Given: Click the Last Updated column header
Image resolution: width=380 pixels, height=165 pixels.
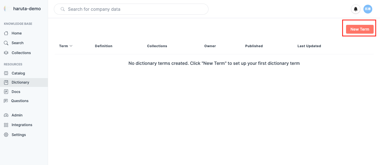Looking at the screenshot, I should 309,46.
